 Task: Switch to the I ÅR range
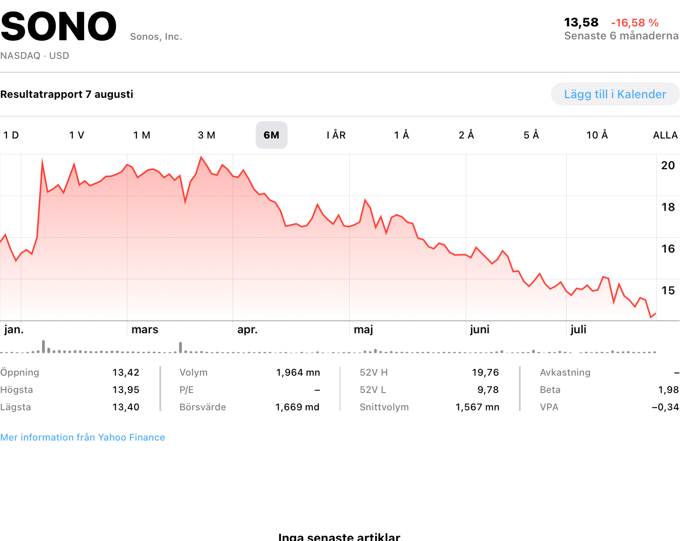point(336,135)
